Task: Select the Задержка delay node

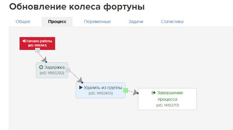Action: click(52, 70)
